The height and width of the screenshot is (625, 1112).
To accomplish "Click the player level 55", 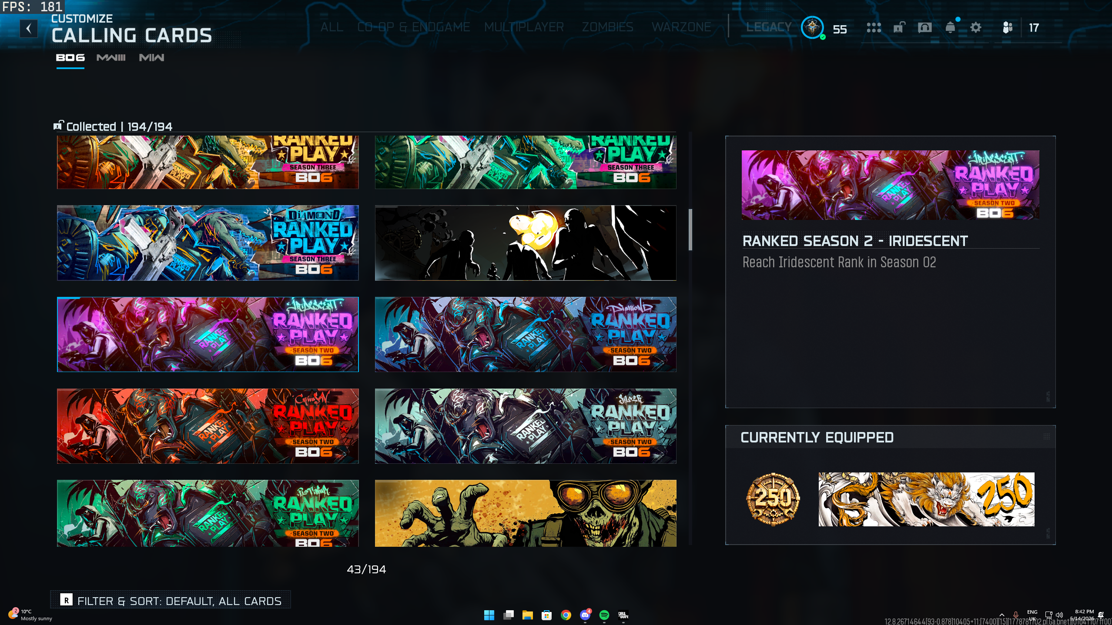I will pyautogui.click(x=840, y=29).
